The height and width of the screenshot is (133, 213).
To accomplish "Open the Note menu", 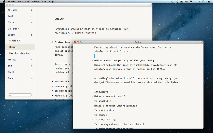I will point(20,2).
